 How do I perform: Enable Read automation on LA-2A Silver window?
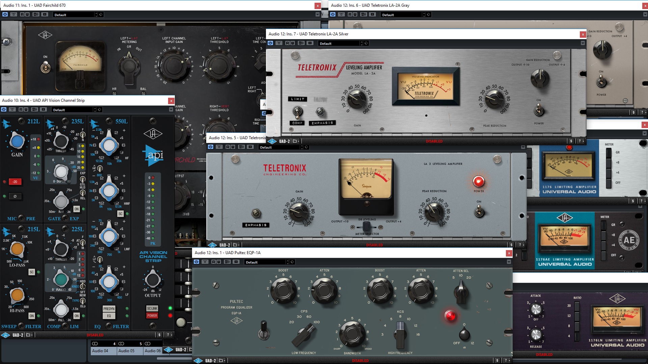point(287,43)
